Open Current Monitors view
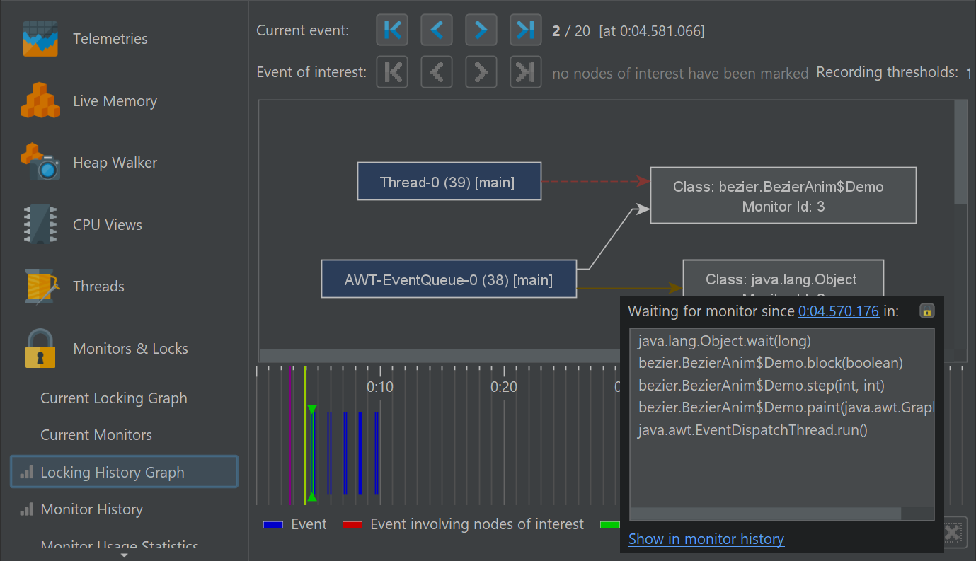The image size is (976, 561). coord(96,434)
